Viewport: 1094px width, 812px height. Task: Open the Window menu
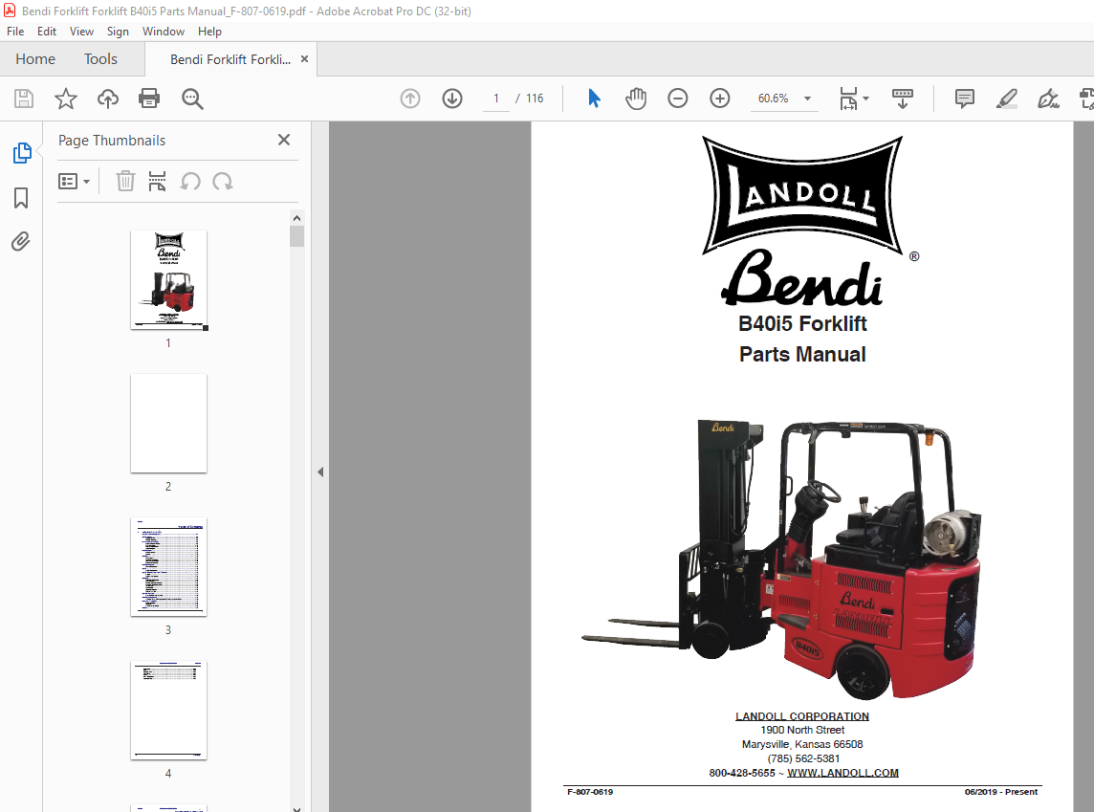164,32
